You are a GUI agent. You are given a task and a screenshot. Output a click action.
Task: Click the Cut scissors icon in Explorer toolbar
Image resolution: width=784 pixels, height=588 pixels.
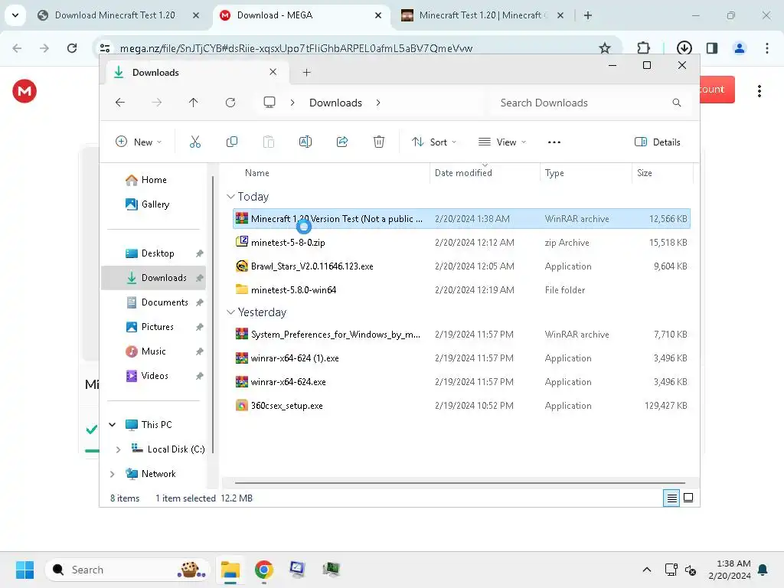click(195, 142)
